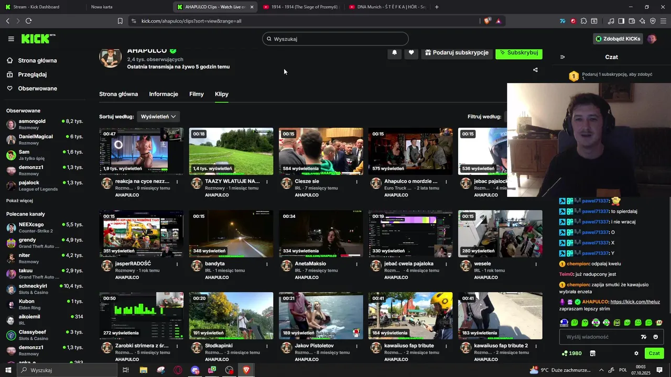Open Opera GX from the taskbar

tap(178, 370)
